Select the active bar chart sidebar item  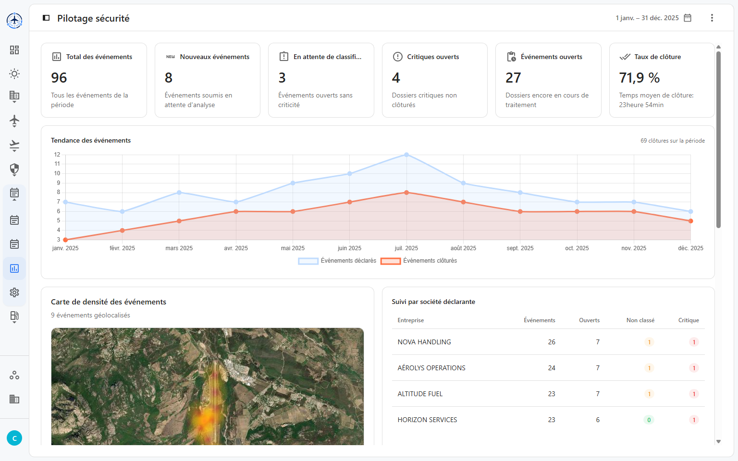point(14,268)
